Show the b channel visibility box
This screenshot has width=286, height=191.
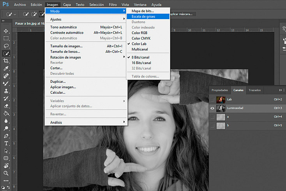click(212, 125)
